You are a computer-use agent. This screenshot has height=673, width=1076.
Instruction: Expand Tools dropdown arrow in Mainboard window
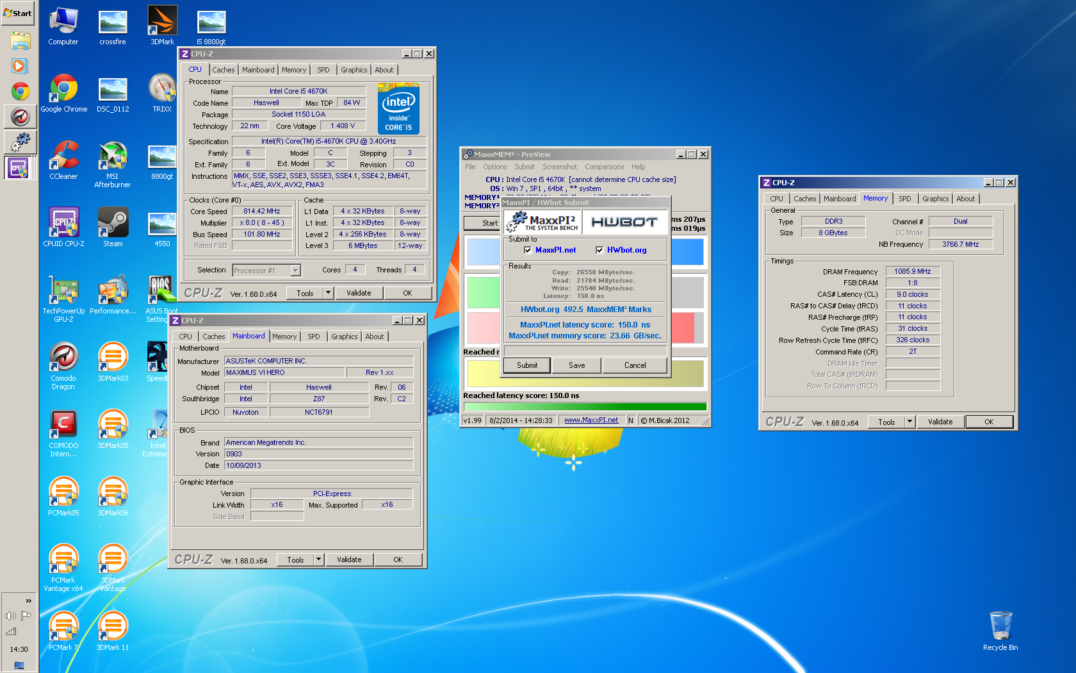coord(318,560)
